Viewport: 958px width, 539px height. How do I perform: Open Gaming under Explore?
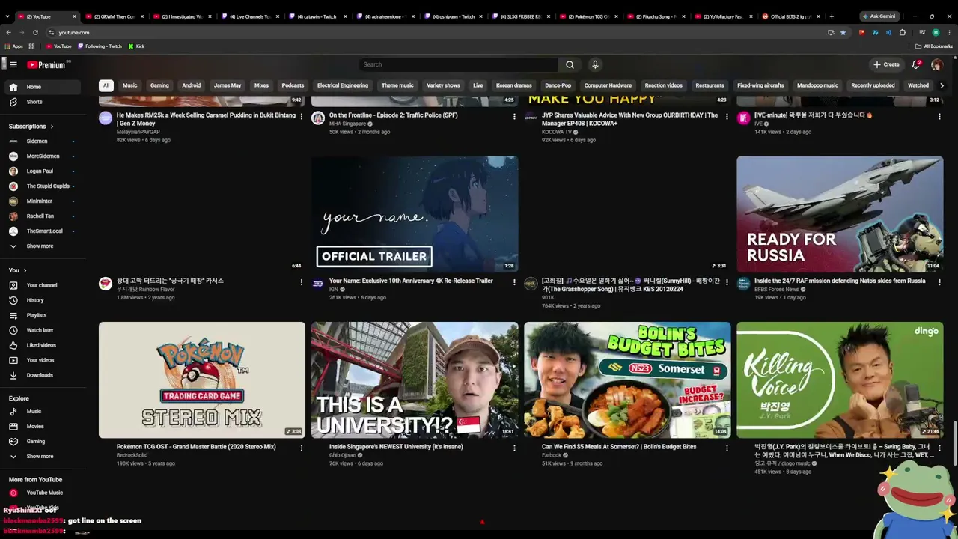coord(42,441)
